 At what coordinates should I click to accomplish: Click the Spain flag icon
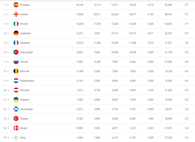pyautogui.click(x=16, y=5)
